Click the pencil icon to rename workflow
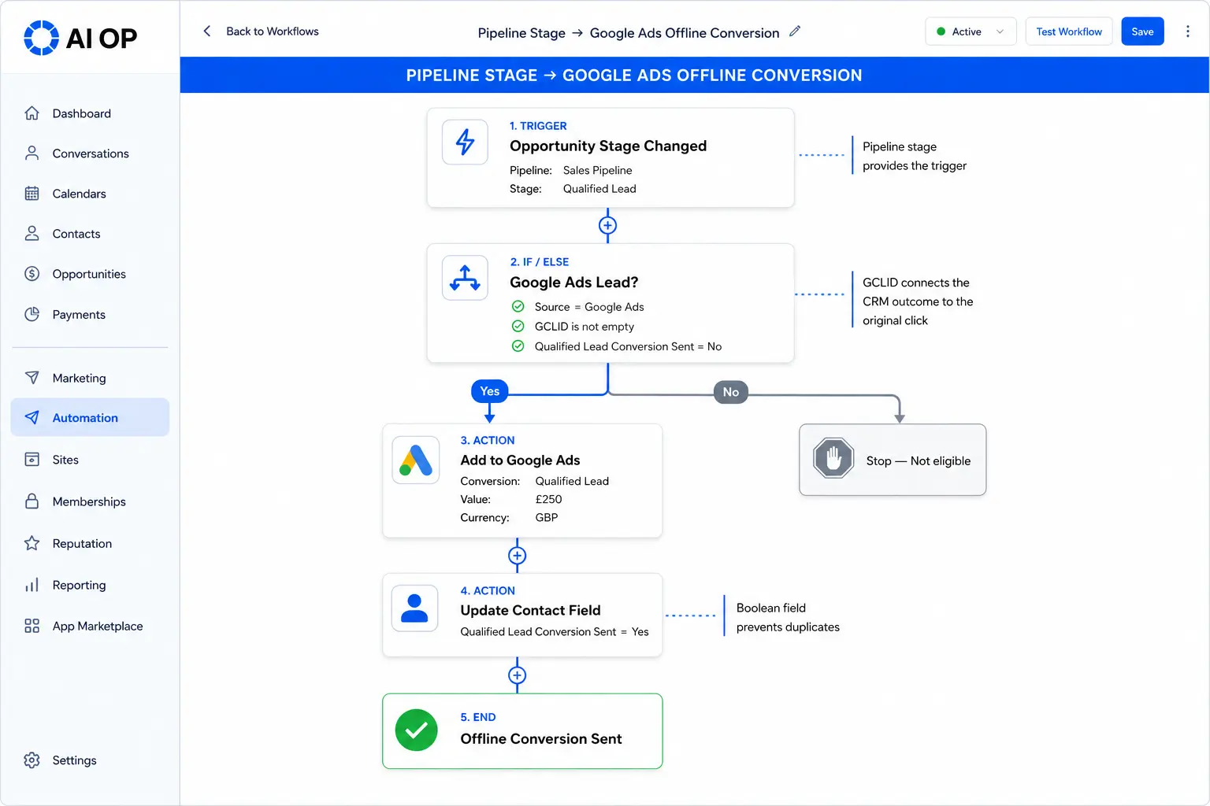The height and width of the screenshot is (806, 1210). tap(795, 31)
